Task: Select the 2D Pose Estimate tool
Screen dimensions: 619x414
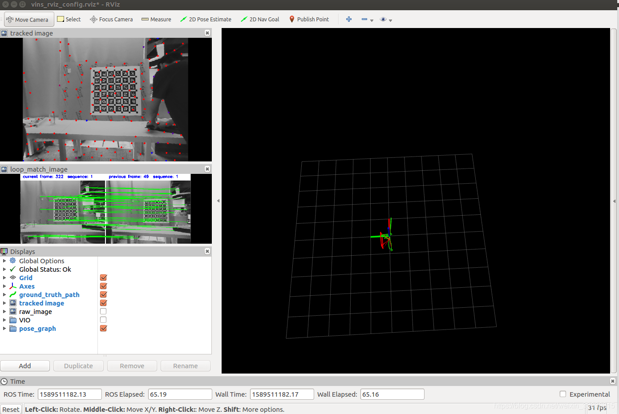Action: [x=206, y=19]
